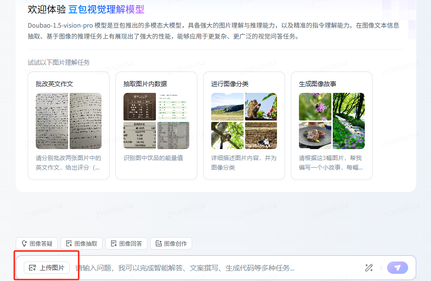Open the 进行图像分类 card title
431x281 pixels.
pyautogui.click(x=230, y=84)
